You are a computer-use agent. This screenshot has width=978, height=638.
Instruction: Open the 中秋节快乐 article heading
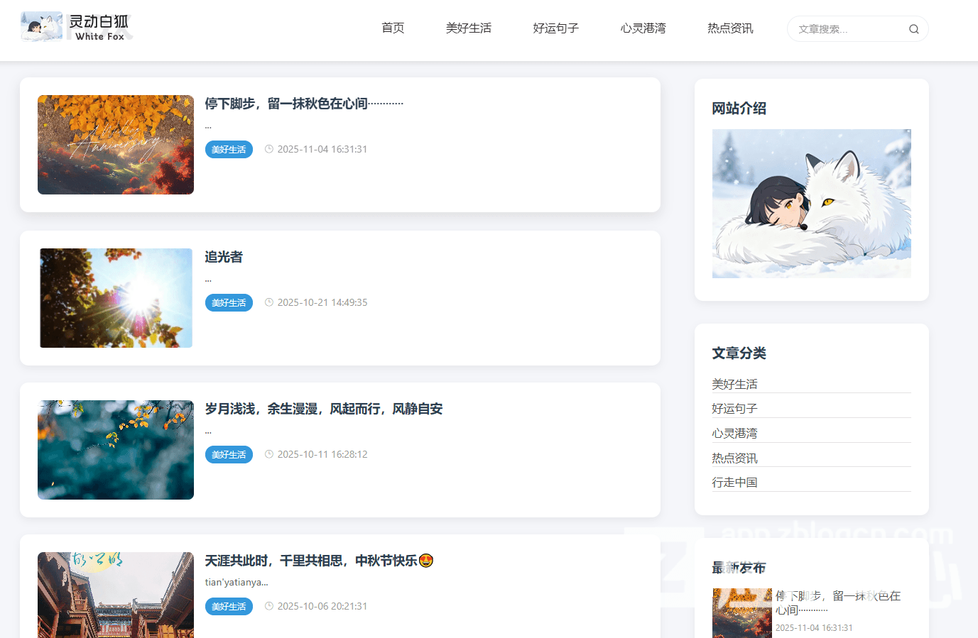click(x=318, y=560)
